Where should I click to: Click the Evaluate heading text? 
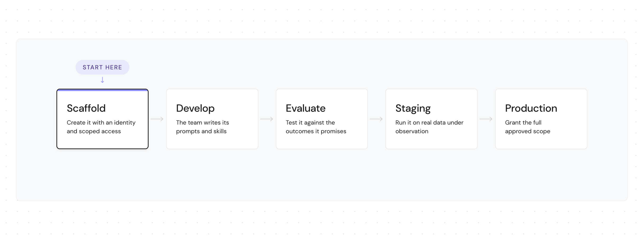tap(306, 108)
